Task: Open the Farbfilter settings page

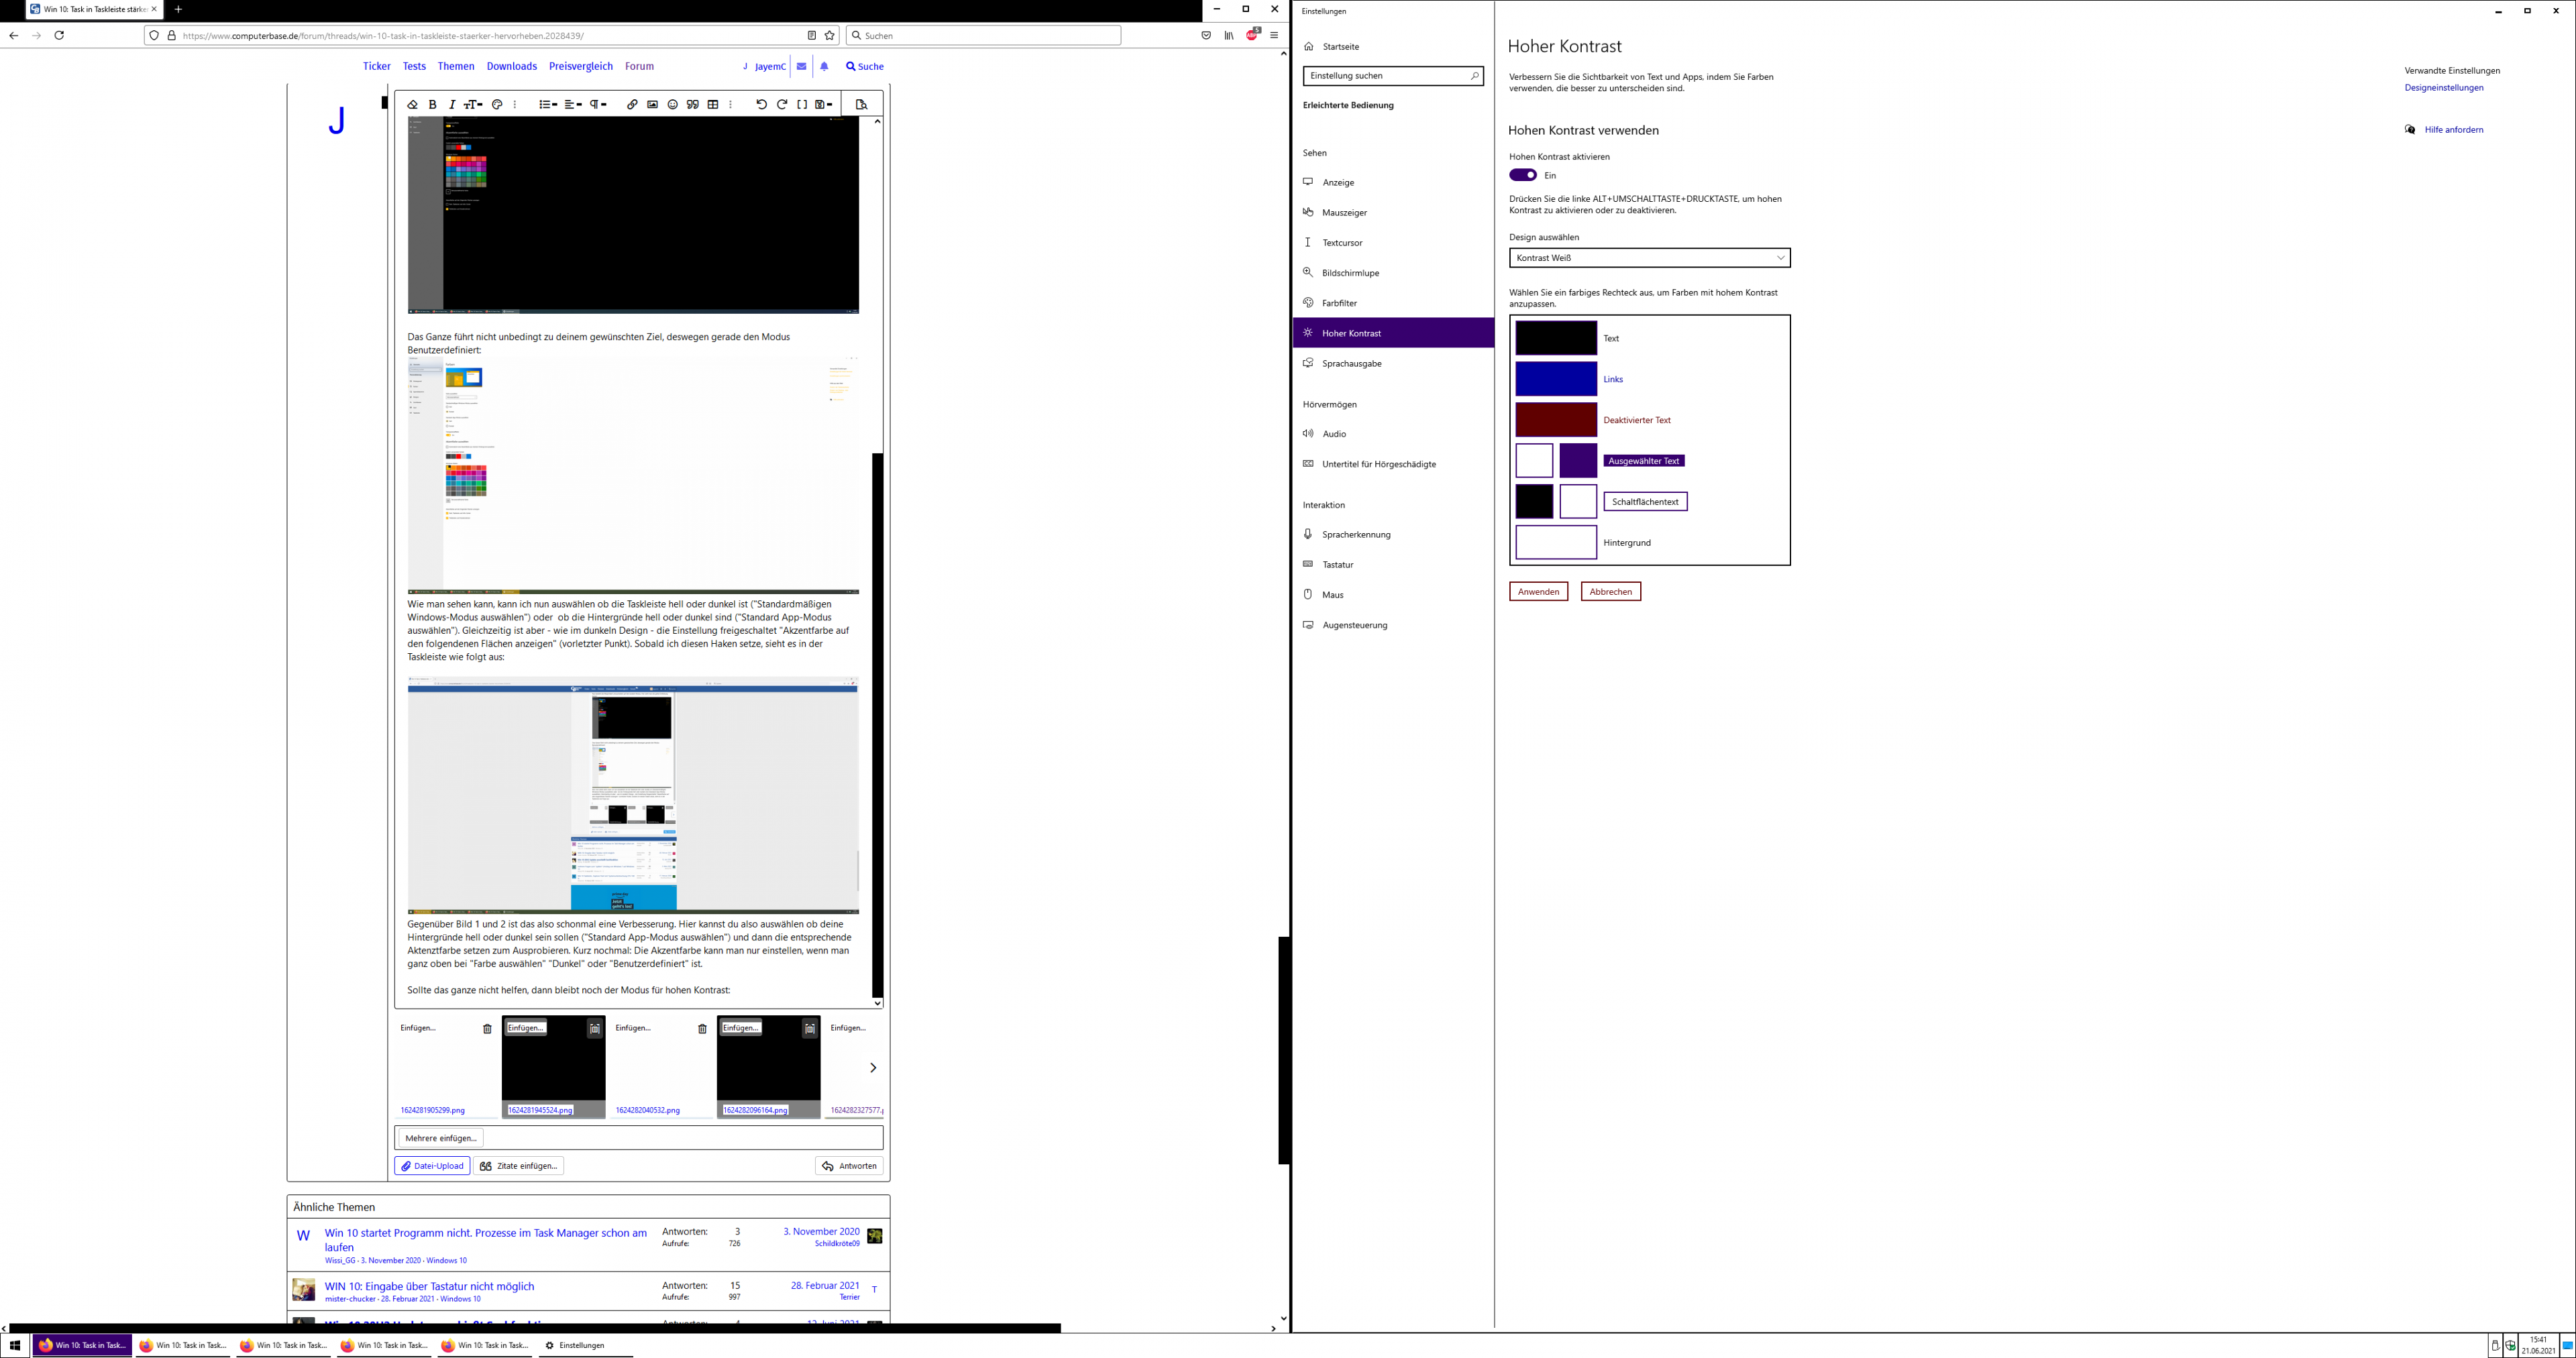Action: click(1339, 303)
